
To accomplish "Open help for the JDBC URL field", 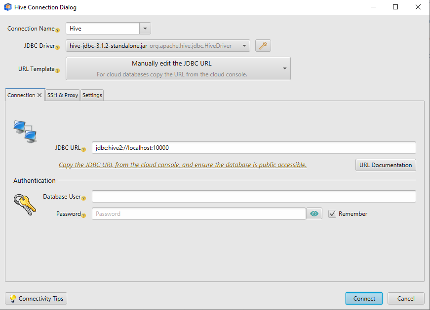I will (x=84, y=149).
